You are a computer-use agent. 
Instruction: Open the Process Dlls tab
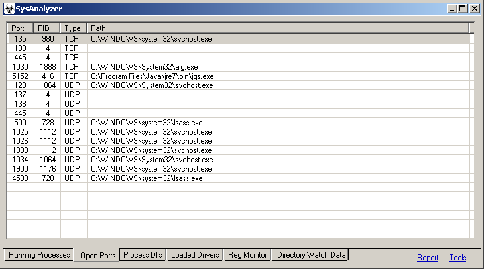coord(142,255)
